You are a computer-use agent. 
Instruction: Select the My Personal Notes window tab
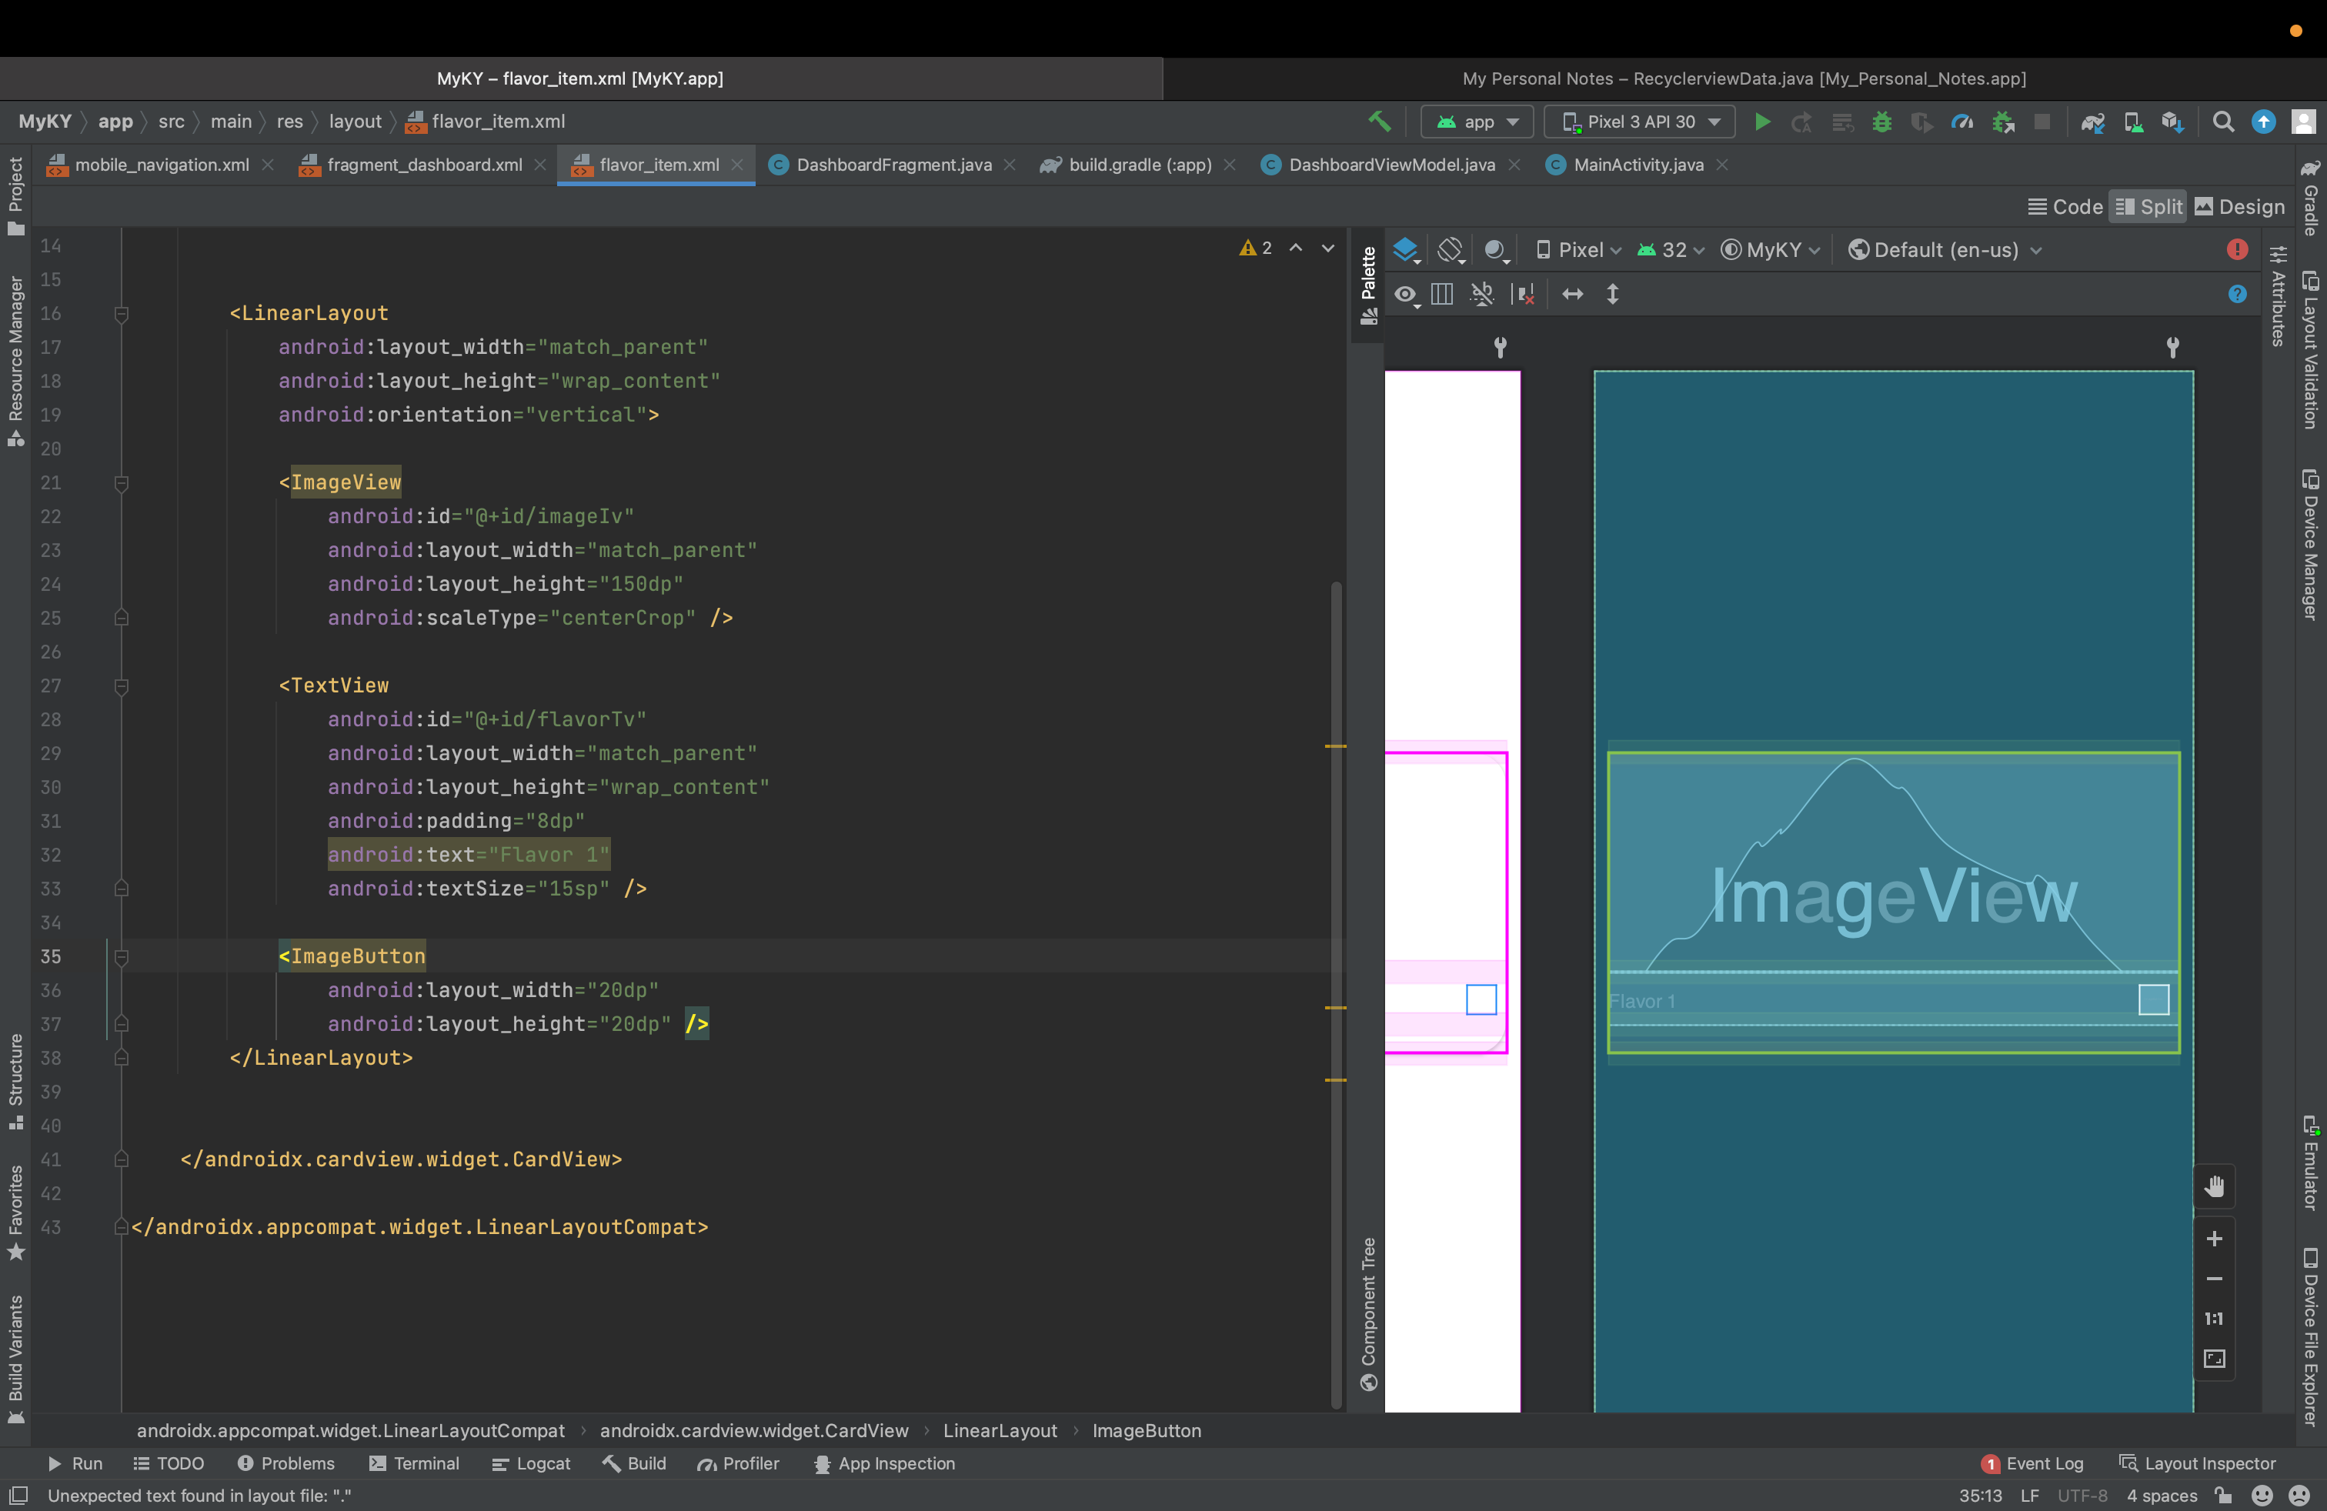pyautogui.click(x=1743, y=78)
